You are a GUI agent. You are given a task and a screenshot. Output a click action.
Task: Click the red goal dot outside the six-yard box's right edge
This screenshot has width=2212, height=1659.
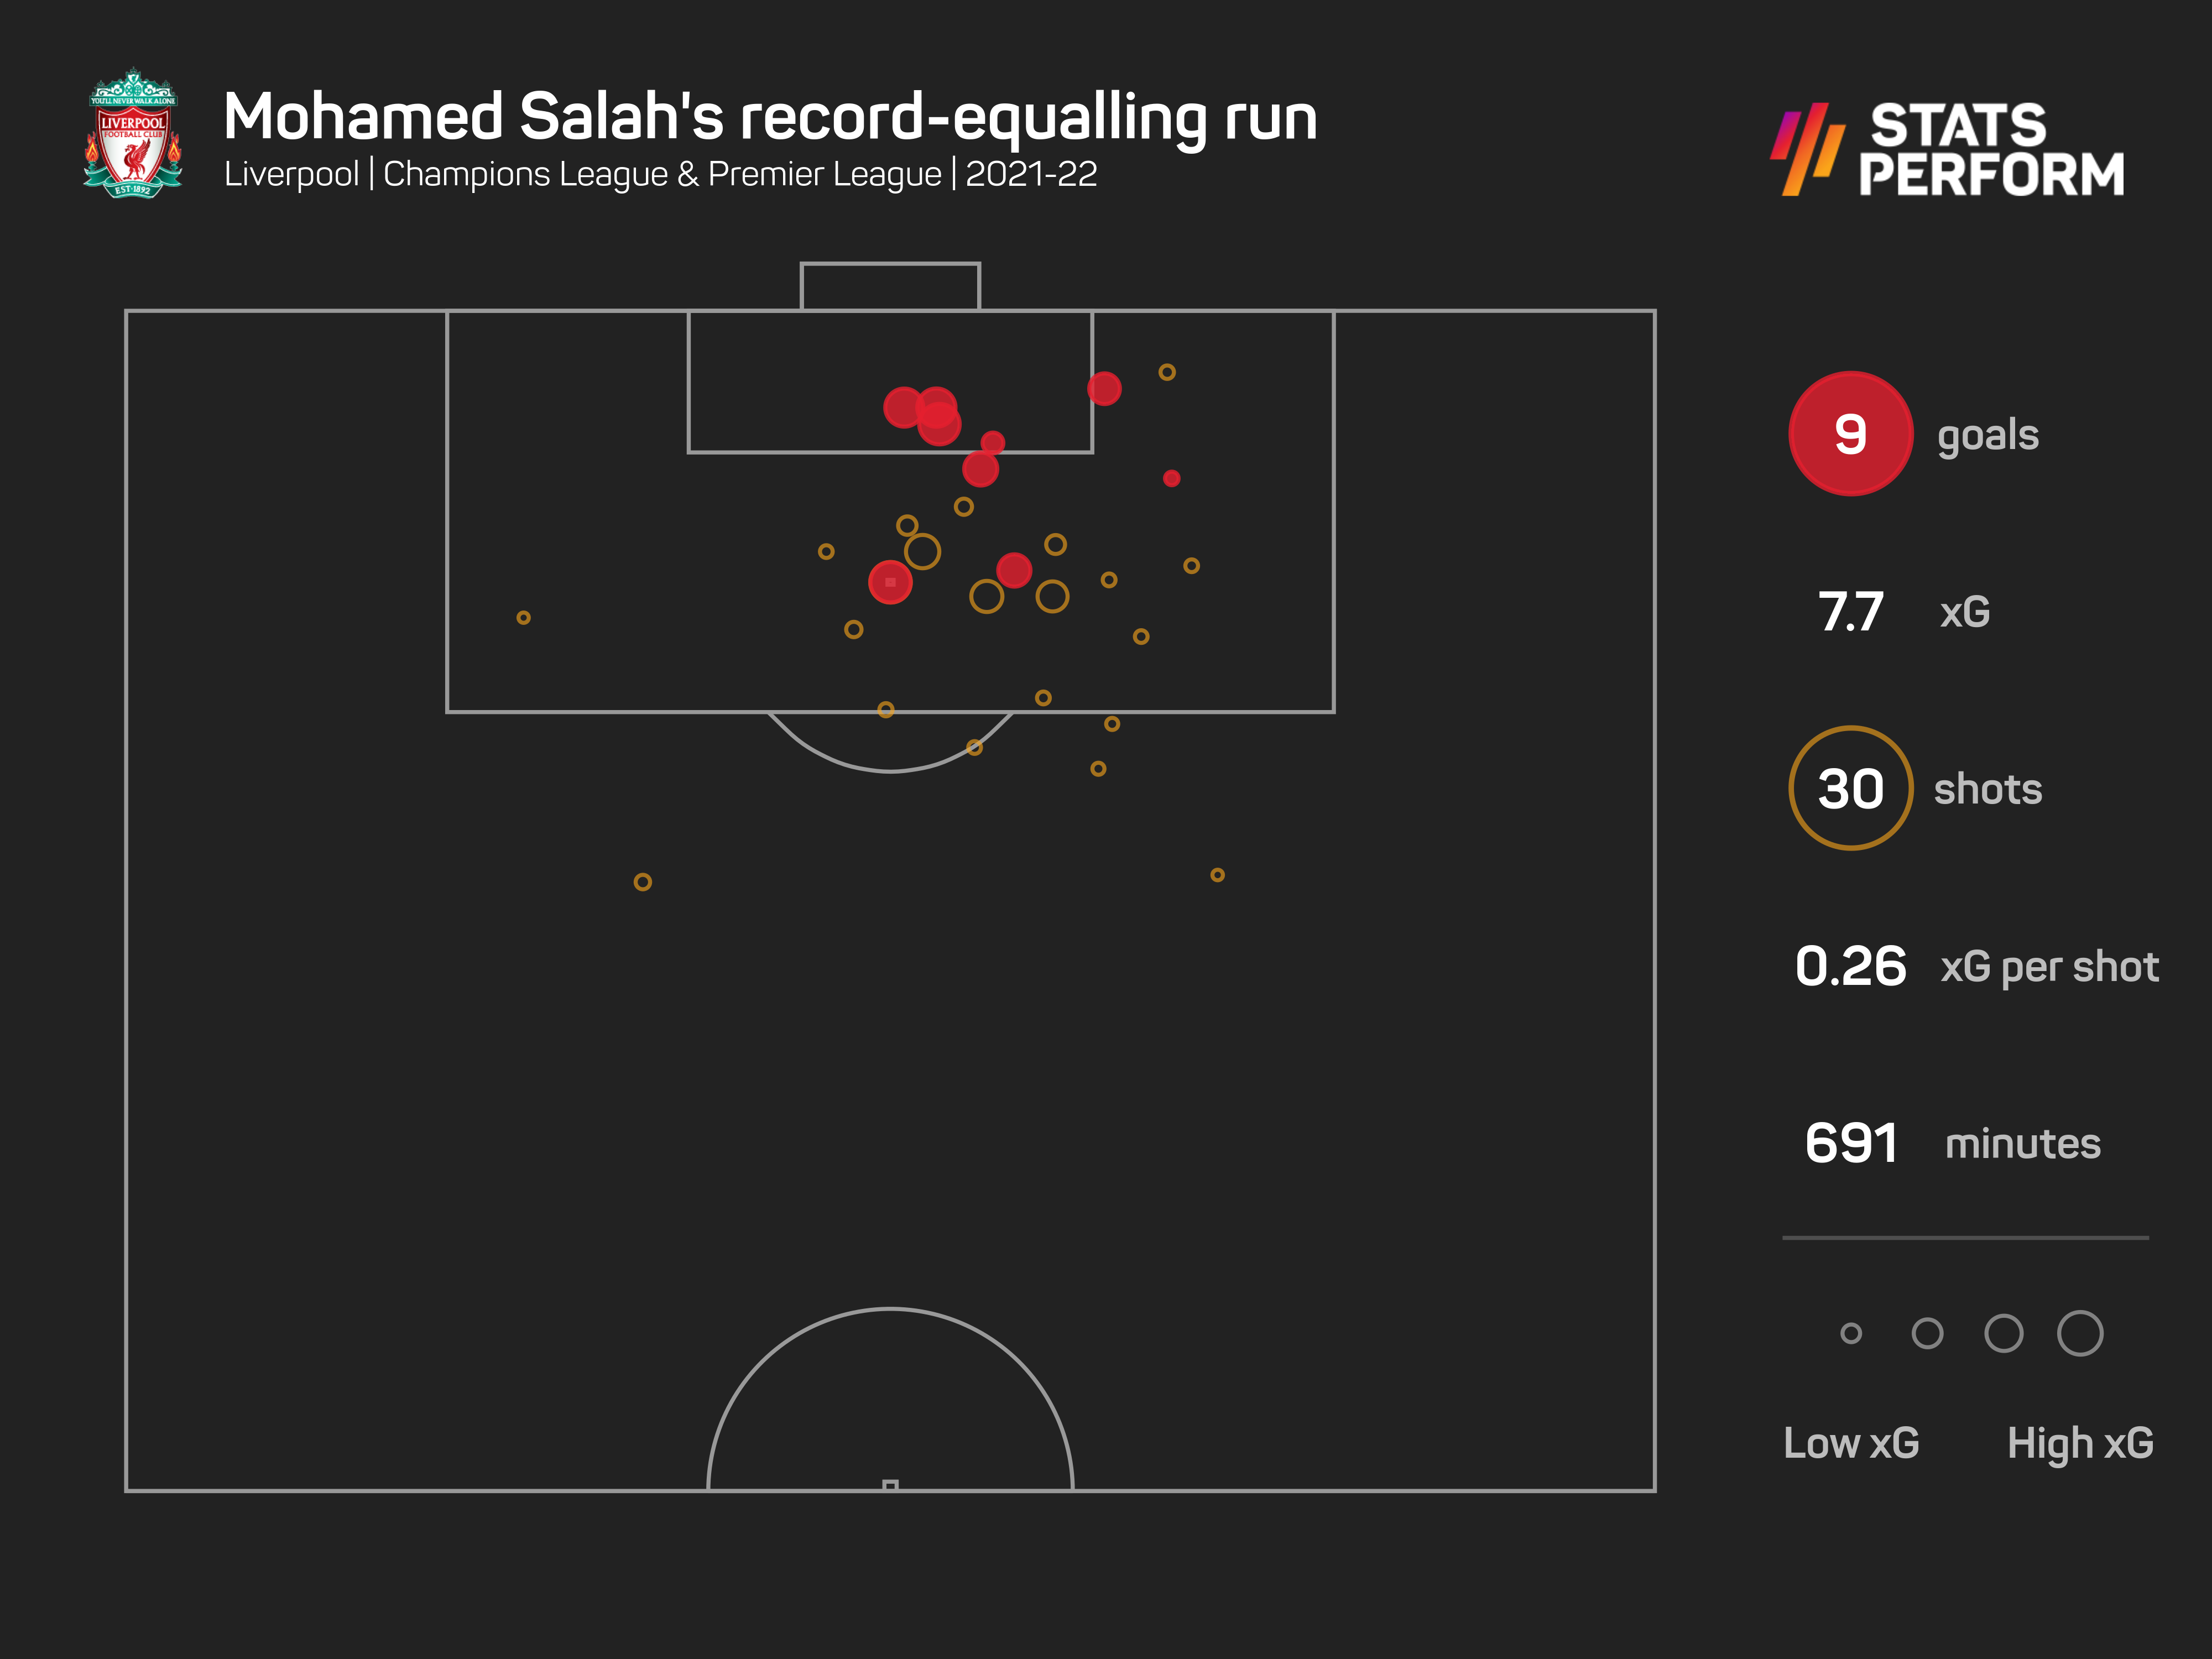click(1104, 388)
